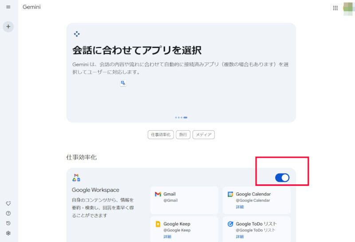Click the Gemini logo text
Image resolution: width=355 pixels, height=242 pixels.
(32, 7)
